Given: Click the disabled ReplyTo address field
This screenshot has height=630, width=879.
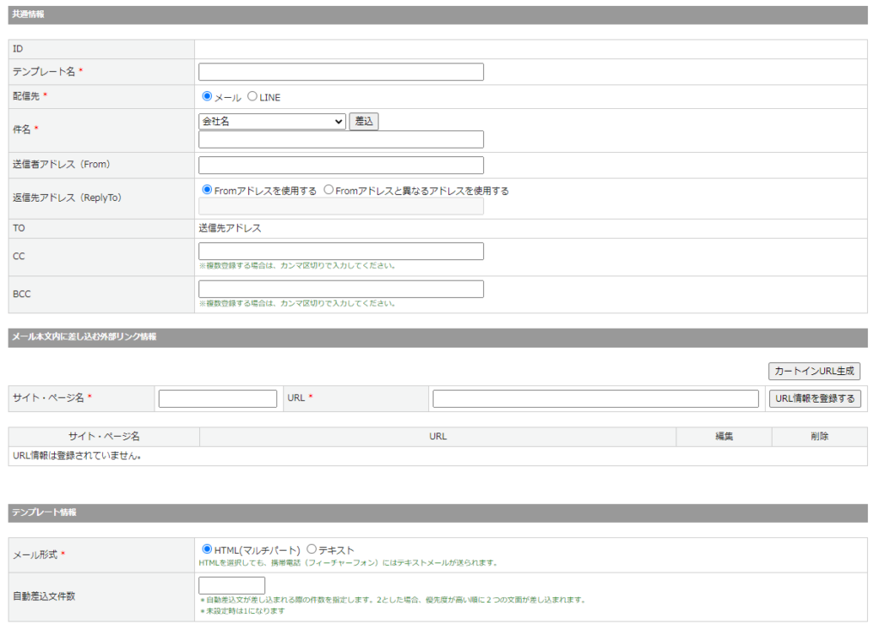Looking at the screenshot, I should pos(341,207).
